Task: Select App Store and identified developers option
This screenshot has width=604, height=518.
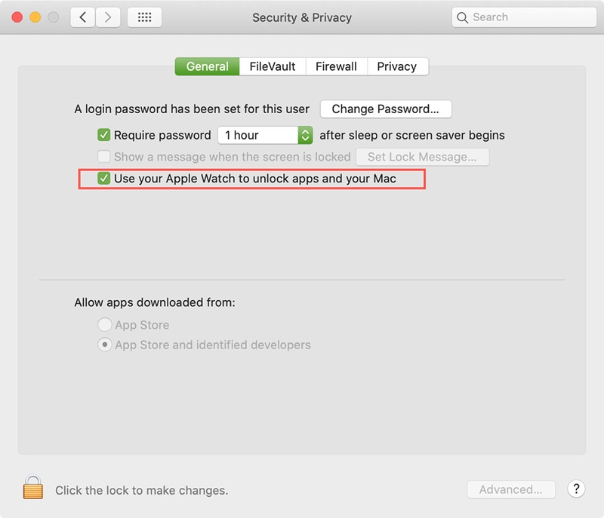Action: point(104,345)
